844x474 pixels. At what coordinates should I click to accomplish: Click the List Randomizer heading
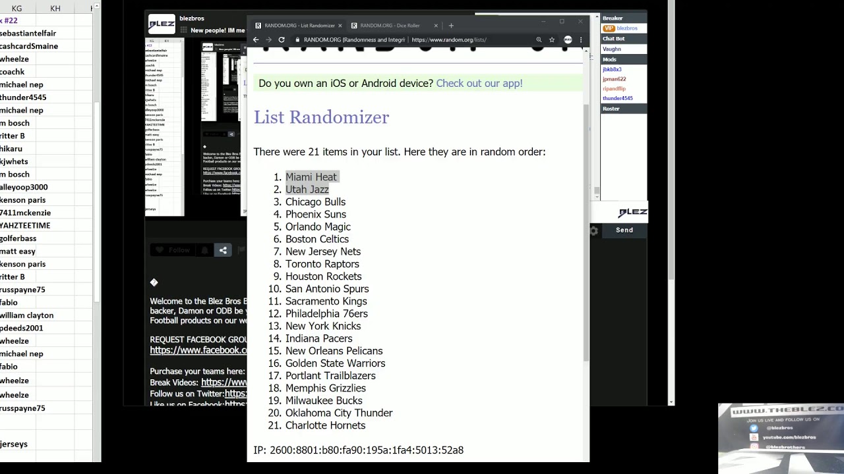tap(321, 117)
